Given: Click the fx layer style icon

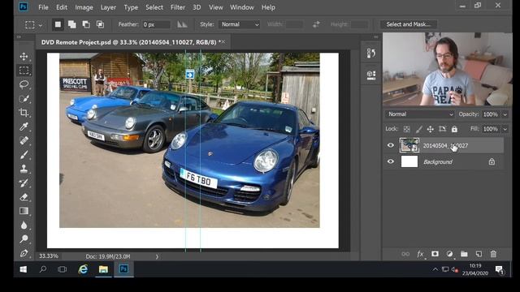Looking at the screenshot, I should (x=420, y=254).
